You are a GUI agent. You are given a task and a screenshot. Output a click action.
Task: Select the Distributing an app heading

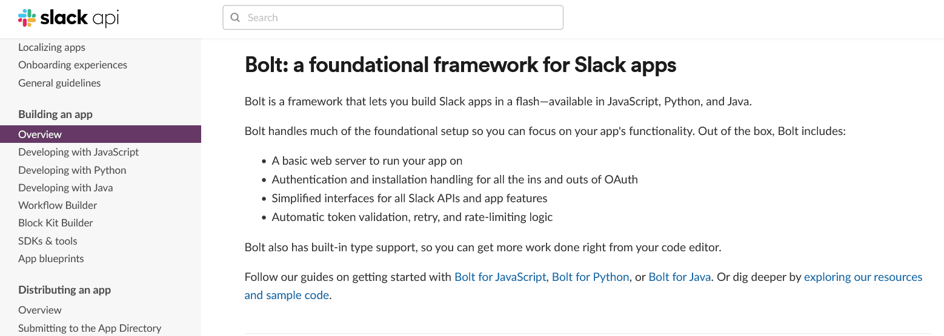coord(64,290)
